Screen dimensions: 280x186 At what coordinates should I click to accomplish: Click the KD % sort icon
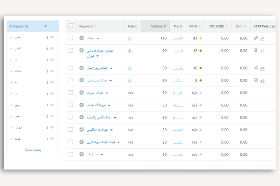pos(200,26)
